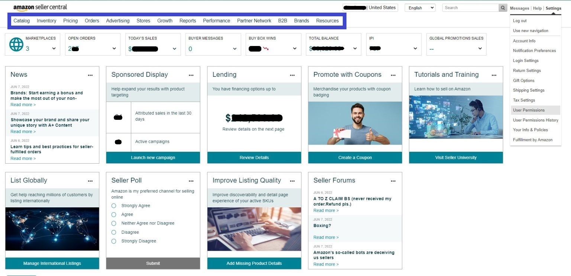Select the Strongly Agree poll option
Viewport: 571px width, 276px height.
pos(114,206)
